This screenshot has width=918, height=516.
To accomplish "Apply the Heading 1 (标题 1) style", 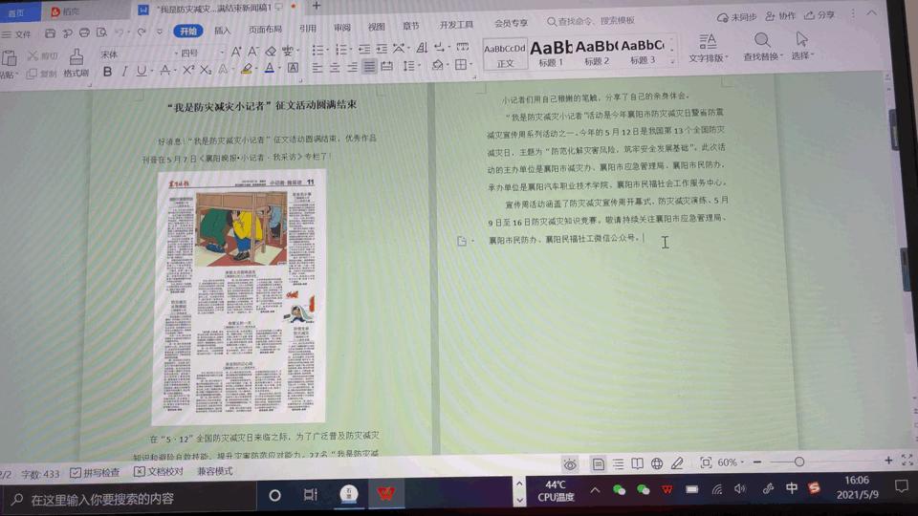I will pos(551,53).
